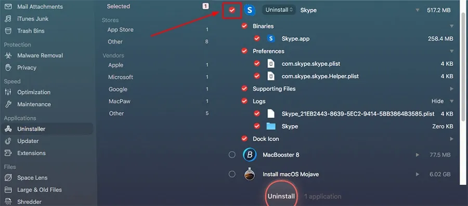
Task: Click the Skype.app blue S icon
Action: [271, 39]
